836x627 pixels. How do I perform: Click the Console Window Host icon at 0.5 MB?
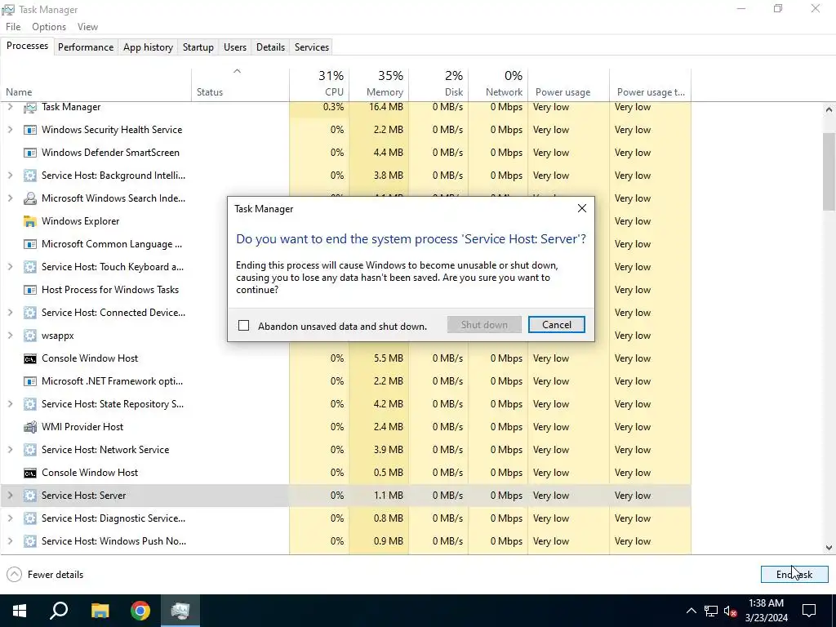[x=30, y=473]
